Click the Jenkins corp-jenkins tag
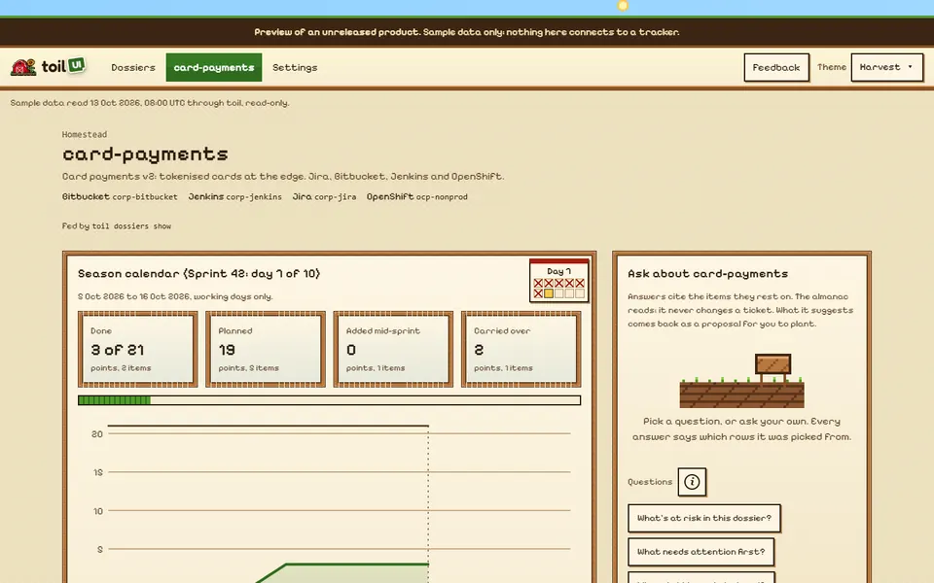 click(234, 197)
